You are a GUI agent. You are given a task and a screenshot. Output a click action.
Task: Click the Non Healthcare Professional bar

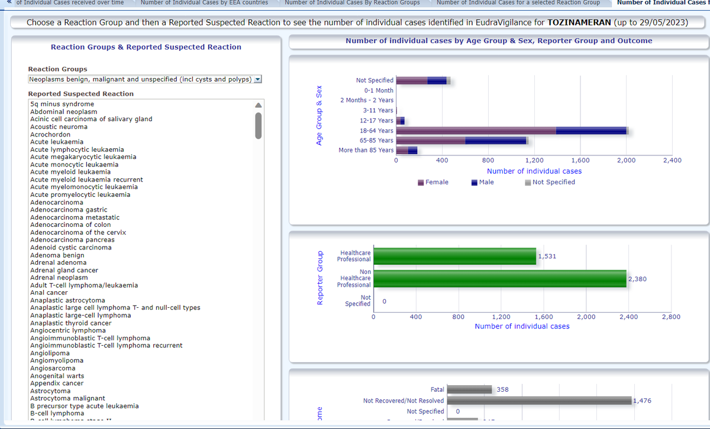(x=500, y=278)
